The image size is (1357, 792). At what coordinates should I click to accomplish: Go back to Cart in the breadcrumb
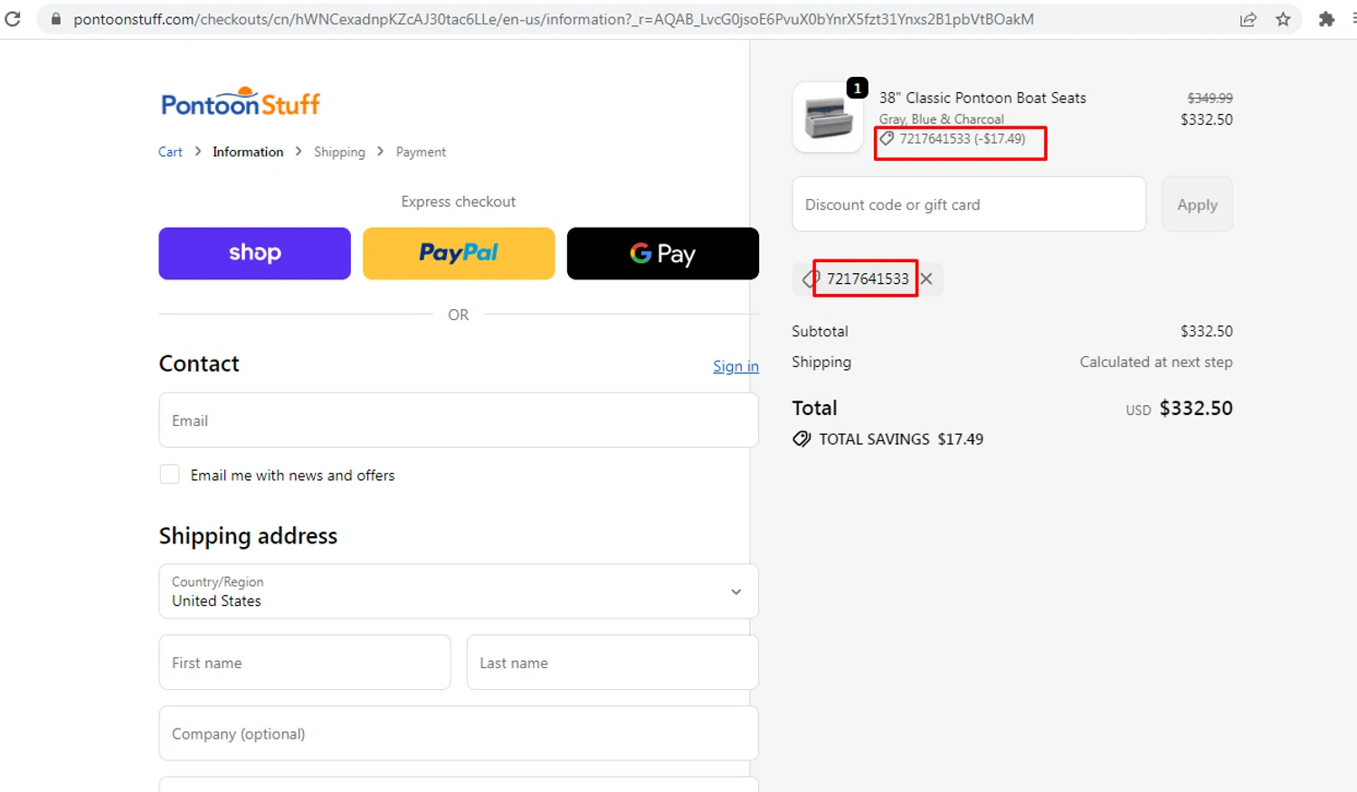point(170,152)
